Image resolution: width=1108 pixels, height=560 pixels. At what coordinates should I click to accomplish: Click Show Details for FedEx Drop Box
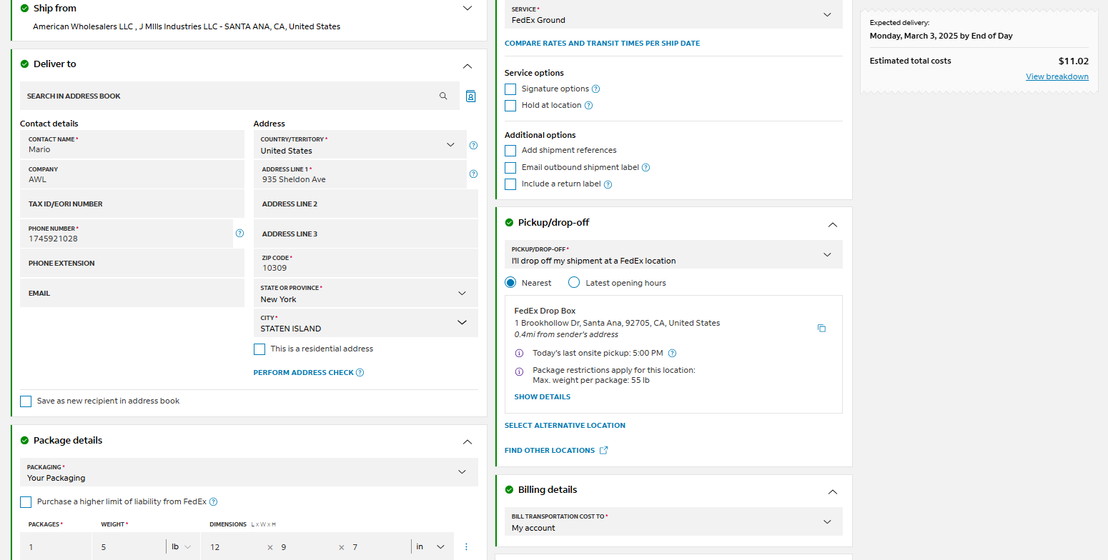coord(543,397)
